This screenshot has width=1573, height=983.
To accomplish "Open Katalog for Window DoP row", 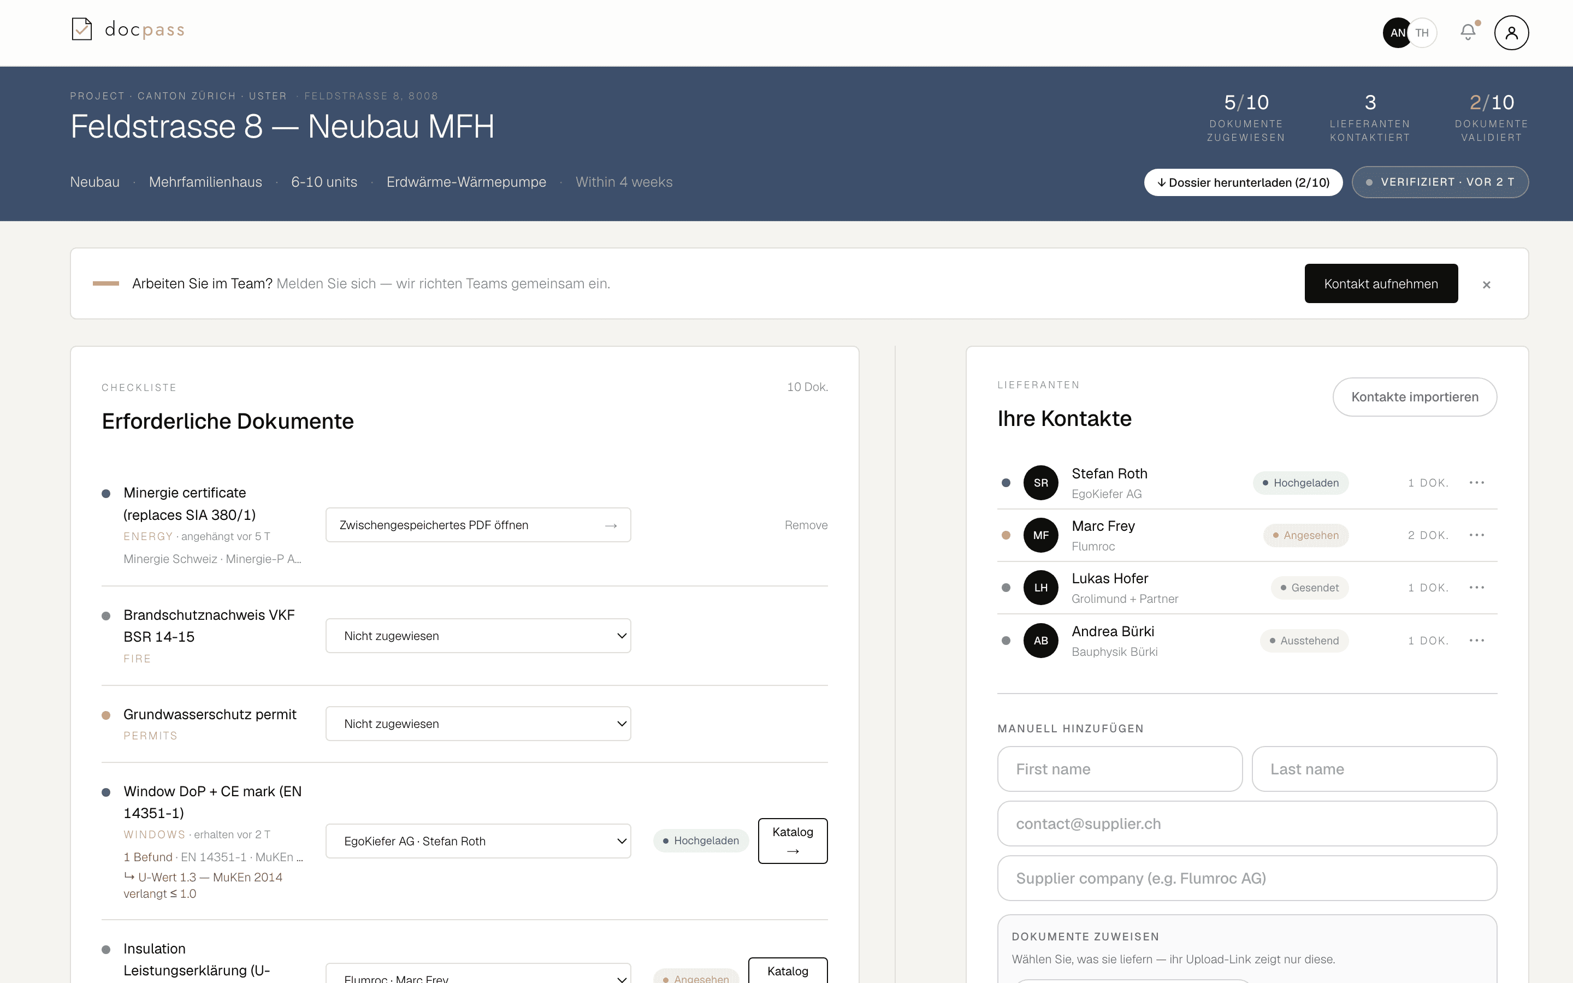I will pyautogui.click(x=793, y=840).
